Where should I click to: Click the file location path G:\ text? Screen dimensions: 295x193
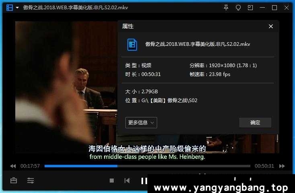tap(169, 101)
